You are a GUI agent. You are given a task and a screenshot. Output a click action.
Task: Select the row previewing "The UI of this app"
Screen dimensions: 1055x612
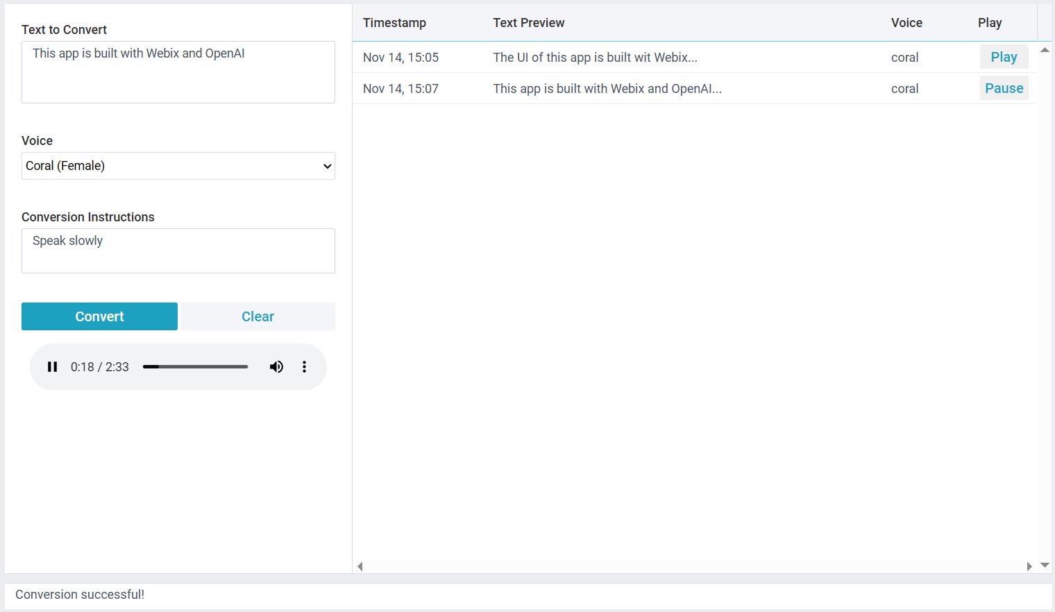[x=595, y=58]
